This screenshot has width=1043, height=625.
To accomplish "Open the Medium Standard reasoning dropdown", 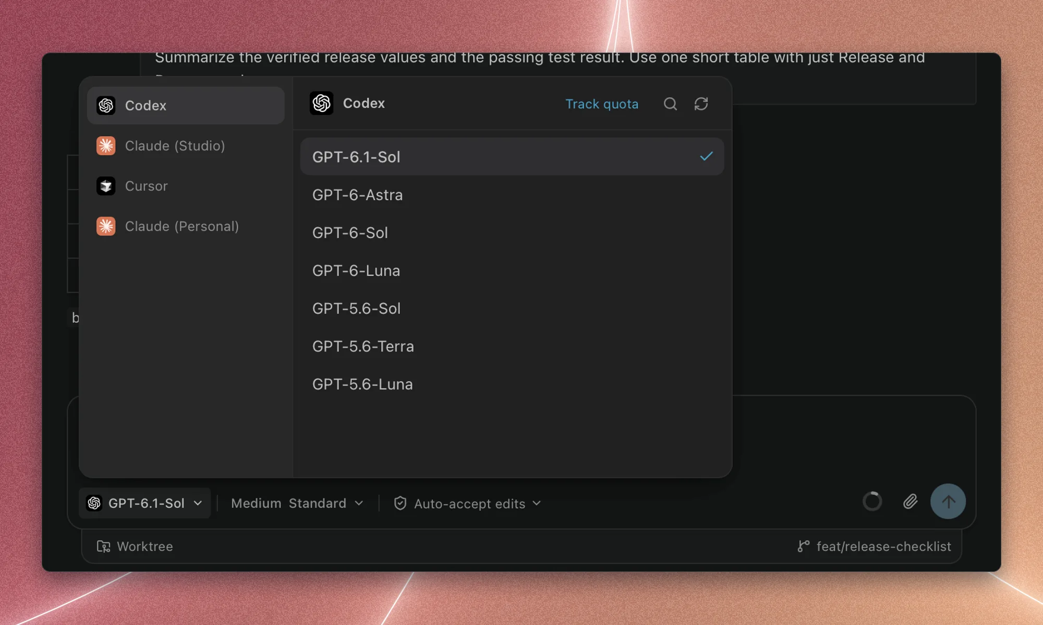I will coord(297,503).
